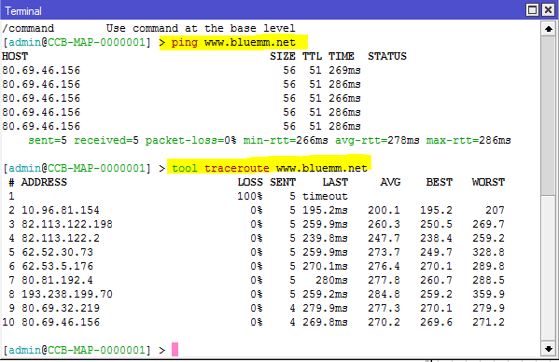The width and height of the screenshot is (559, 362).
Task: Click the 'Terminal' window title
Action: [23, 11]
